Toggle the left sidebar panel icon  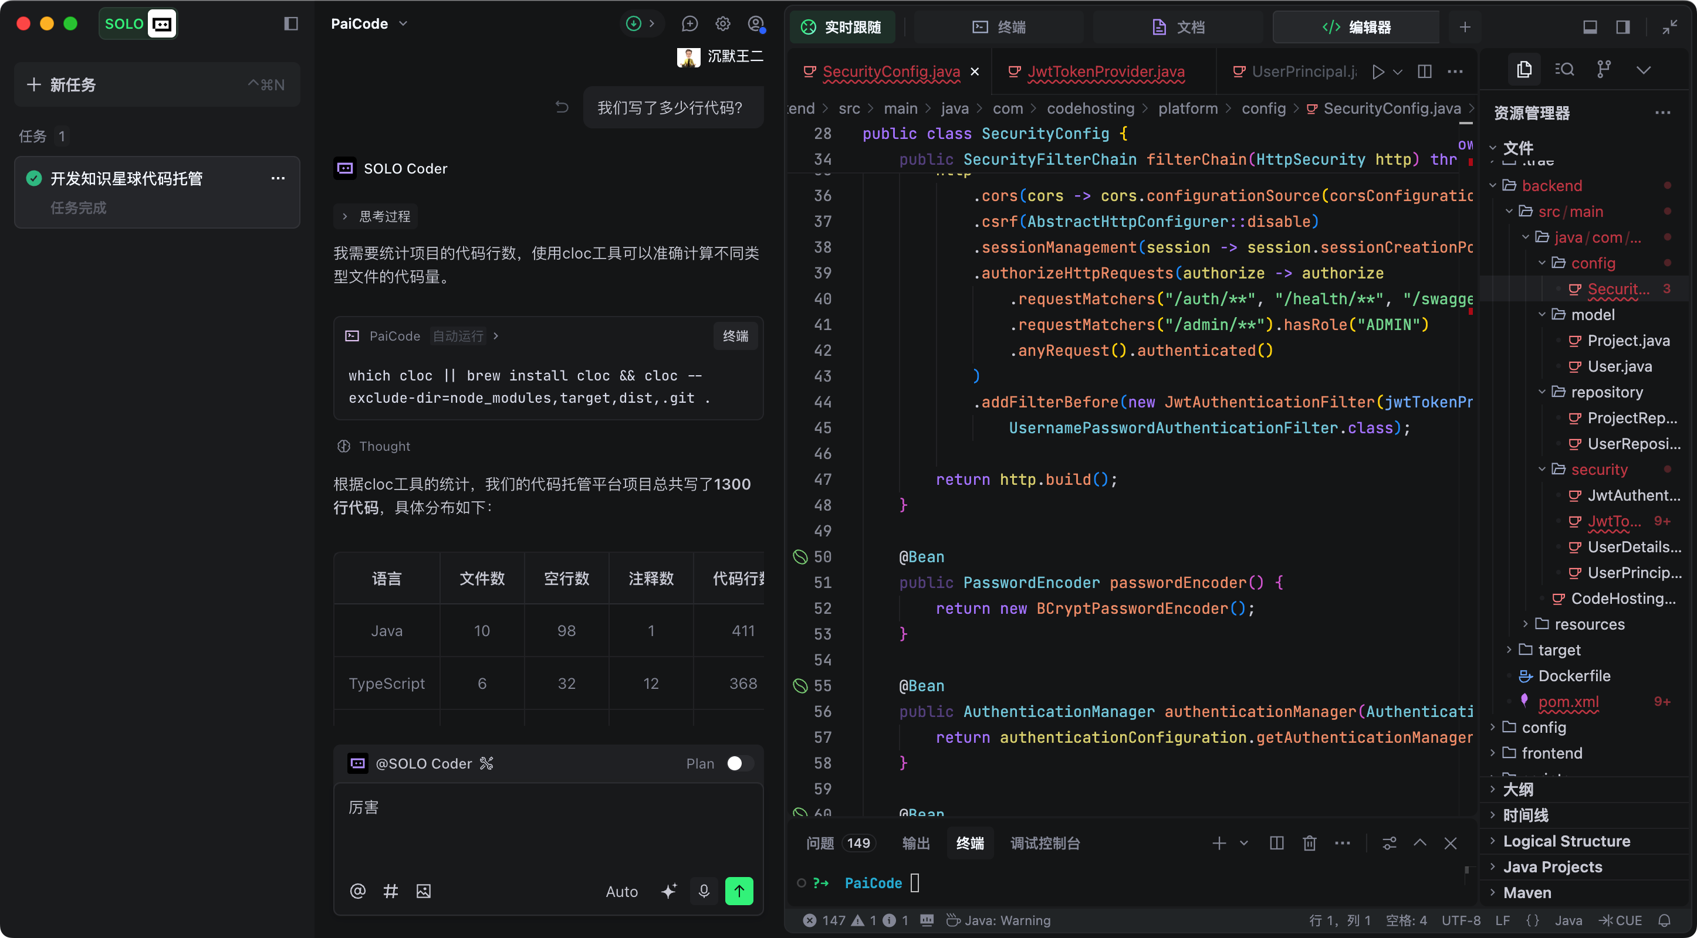coord(291,23)
